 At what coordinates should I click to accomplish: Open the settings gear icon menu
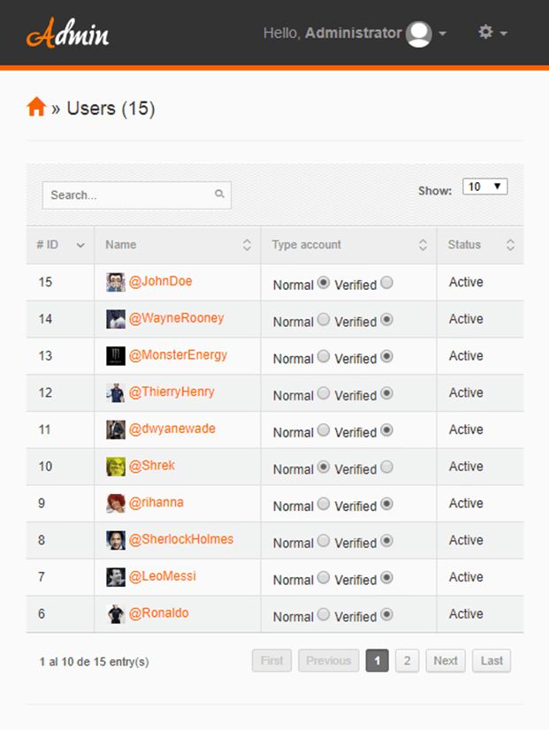coord(485,32)
